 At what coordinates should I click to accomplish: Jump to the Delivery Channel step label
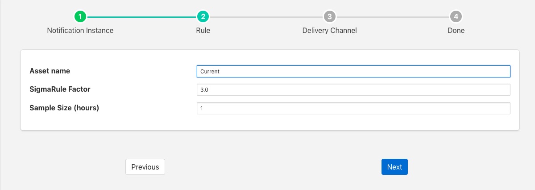[329, 31]
